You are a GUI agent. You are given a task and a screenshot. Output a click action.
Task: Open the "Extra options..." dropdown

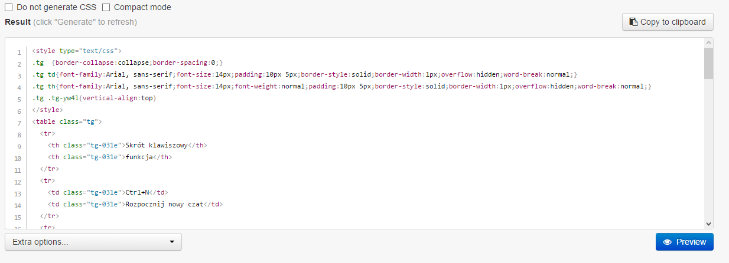[x=93, y=242]
